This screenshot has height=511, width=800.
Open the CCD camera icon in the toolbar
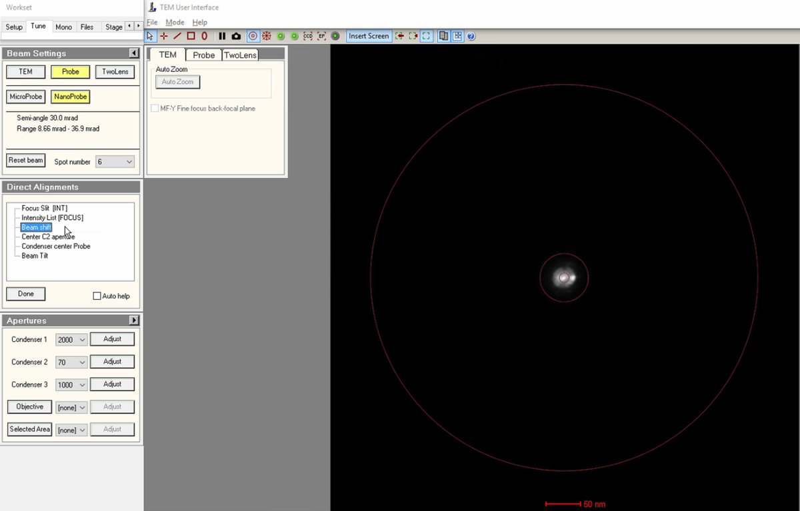coord(308,36)
